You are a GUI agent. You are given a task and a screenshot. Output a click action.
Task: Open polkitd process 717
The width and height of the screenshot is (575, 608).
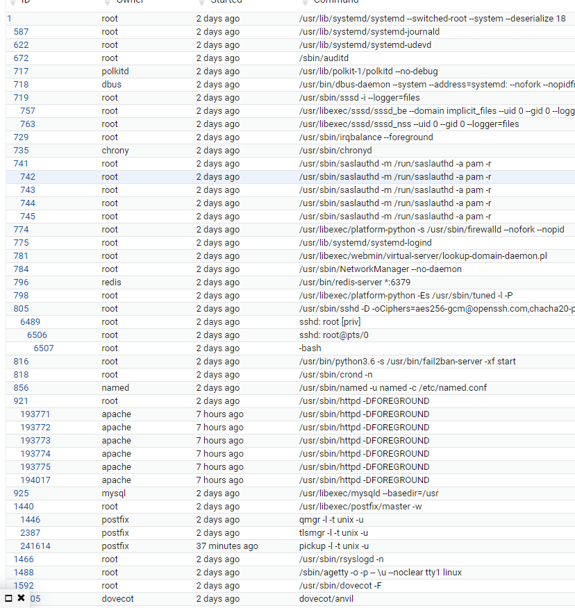(21, 71)
